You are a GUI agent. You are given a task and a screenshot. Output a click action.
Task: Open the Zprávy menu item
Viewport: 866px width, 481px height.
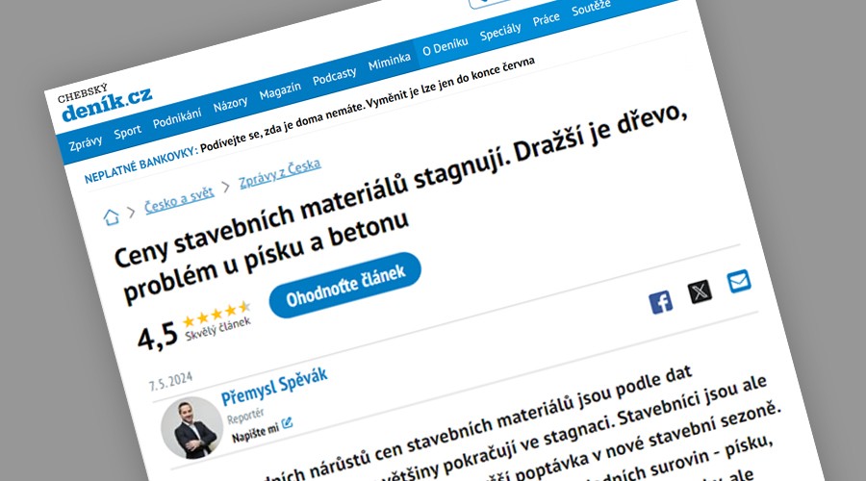[85, 143]
